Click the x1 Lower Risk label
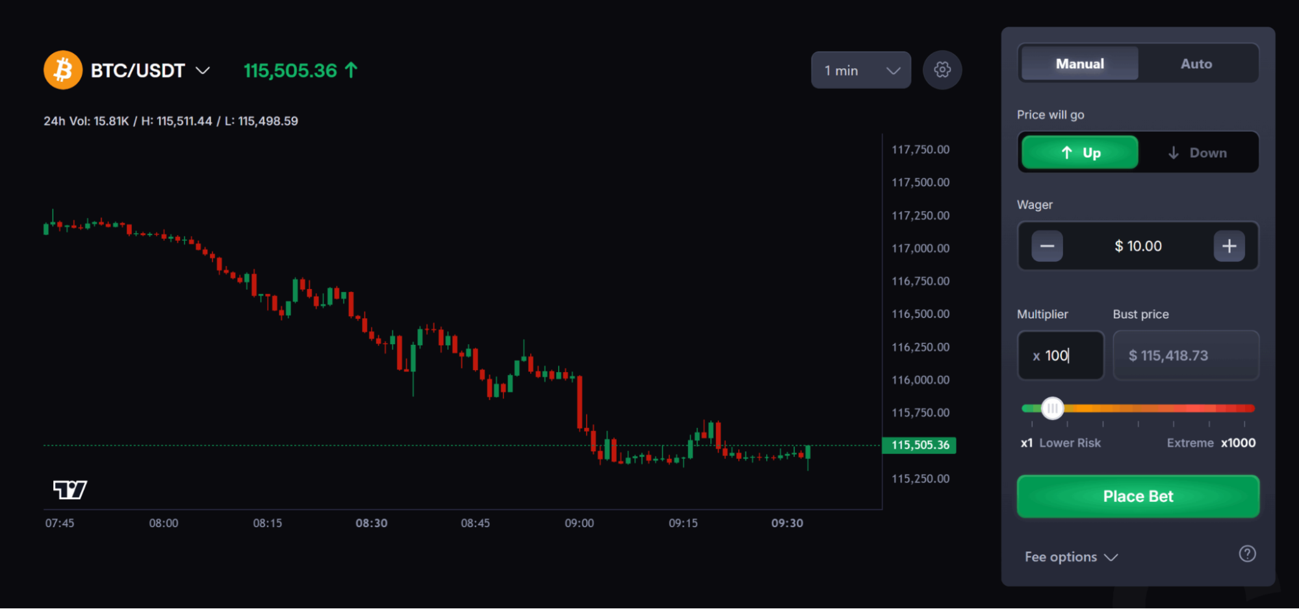Screen dimensions: 1299x609 click(1061, 442)
